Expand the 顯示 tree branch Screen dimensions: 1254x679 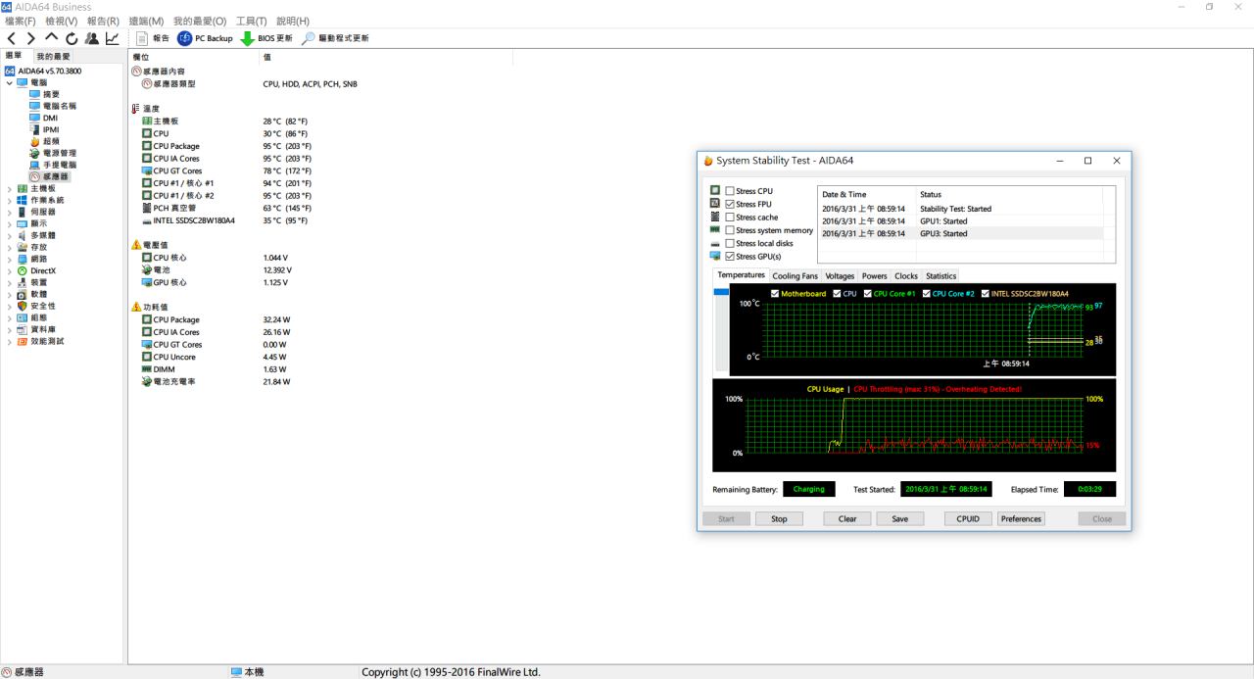(10, 223)
